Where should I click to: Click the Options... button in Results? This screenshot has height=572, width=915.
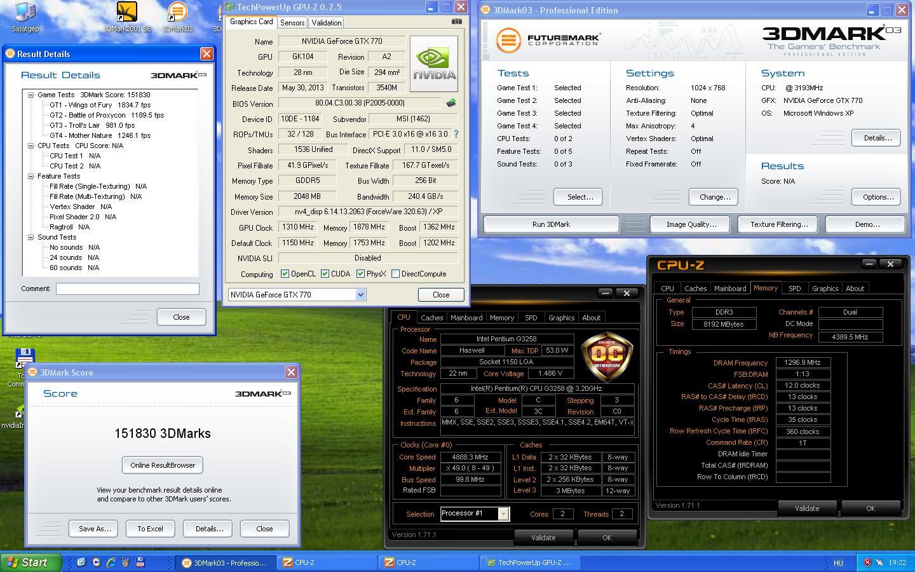pyautogui.click(x=878, y=197)
